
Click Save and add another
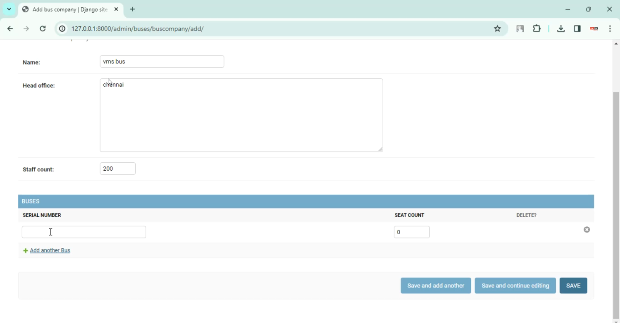[436, 285]
